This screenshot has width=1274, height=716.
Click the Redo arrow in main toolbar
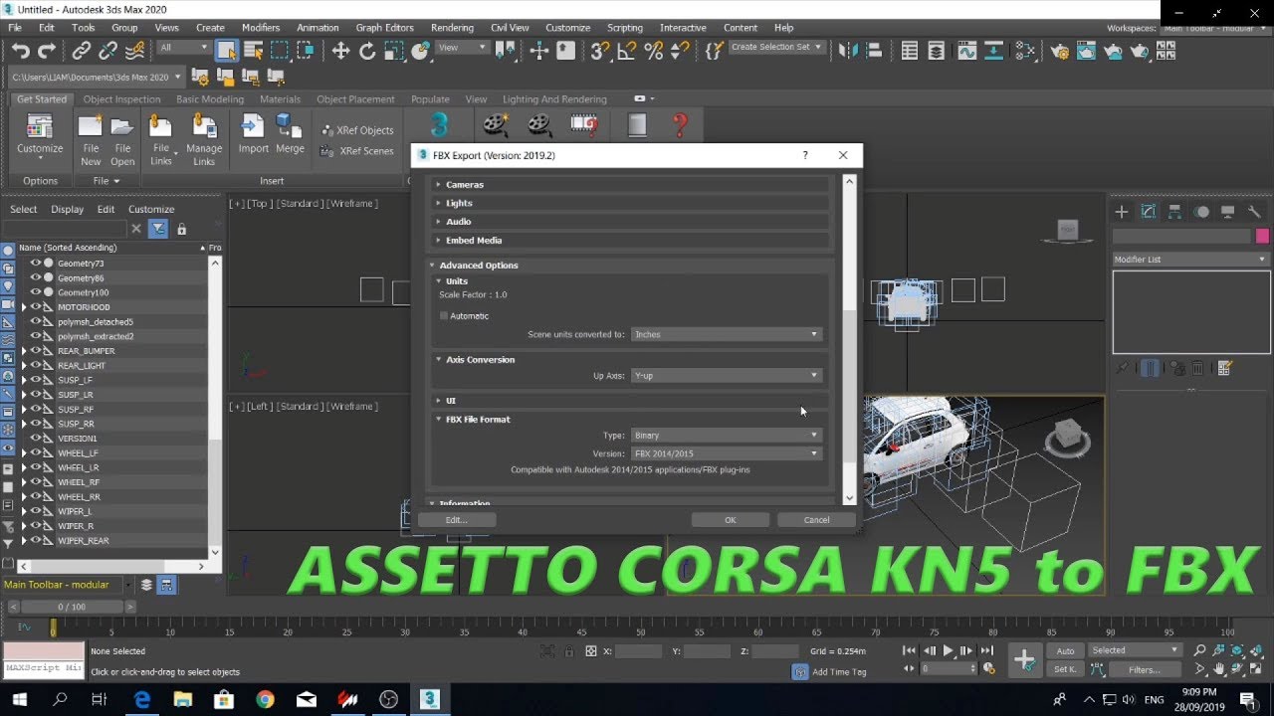tap(47, 51)
